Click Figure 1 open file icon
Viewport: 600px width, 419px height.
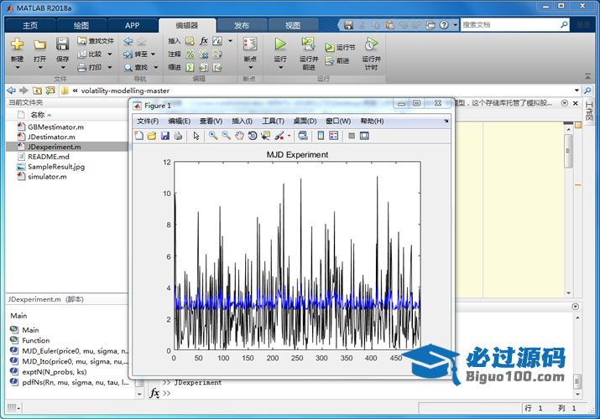(152, 136)
